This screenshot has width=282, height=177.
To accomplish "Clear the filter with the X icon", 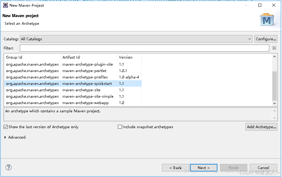I will [274, 48].
